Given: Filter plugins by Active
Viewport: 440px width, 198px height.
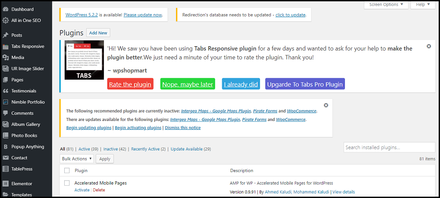Looking at the screenshot, I should tap(84, 149).
